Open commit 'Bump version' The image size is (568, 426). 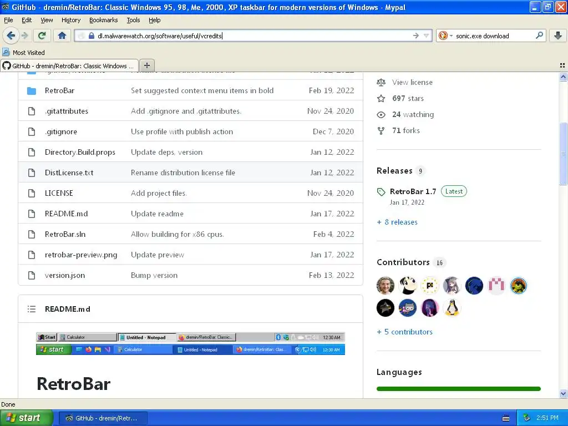click(x=154, y=275)
